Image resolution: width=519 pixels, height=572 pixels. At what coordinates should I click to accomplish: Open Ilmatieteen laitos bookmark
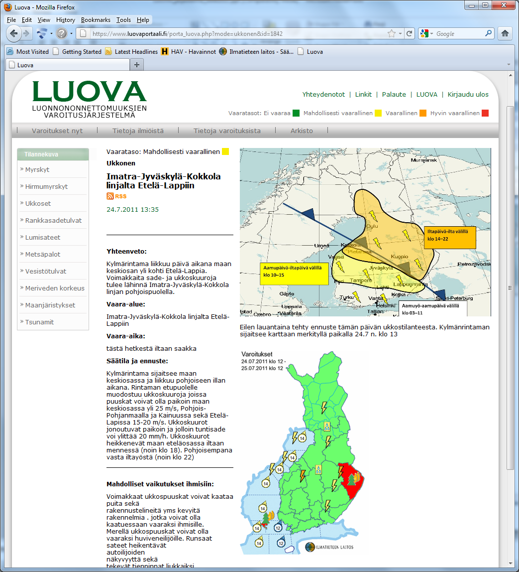tap(256, 51)
